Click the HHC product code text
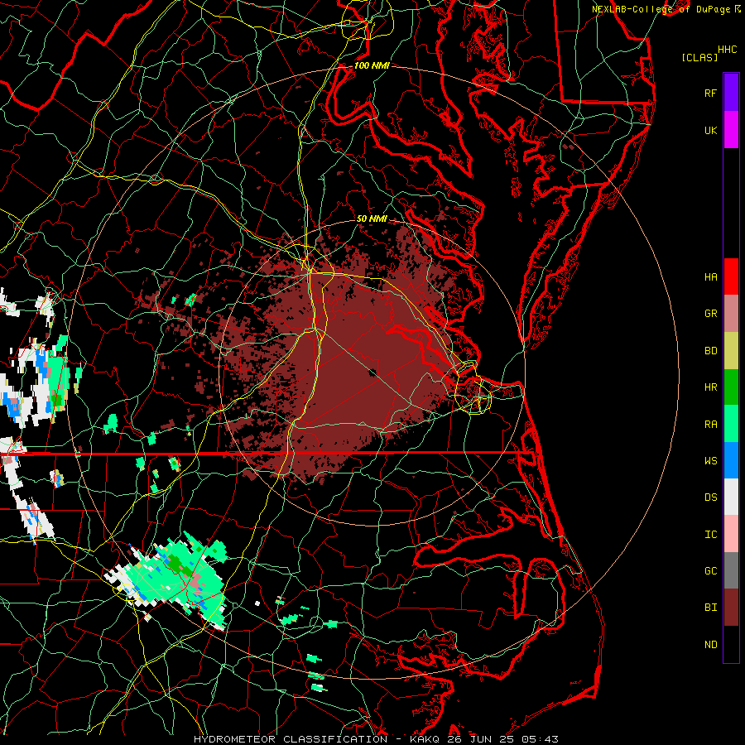 (x=727, y=50)
